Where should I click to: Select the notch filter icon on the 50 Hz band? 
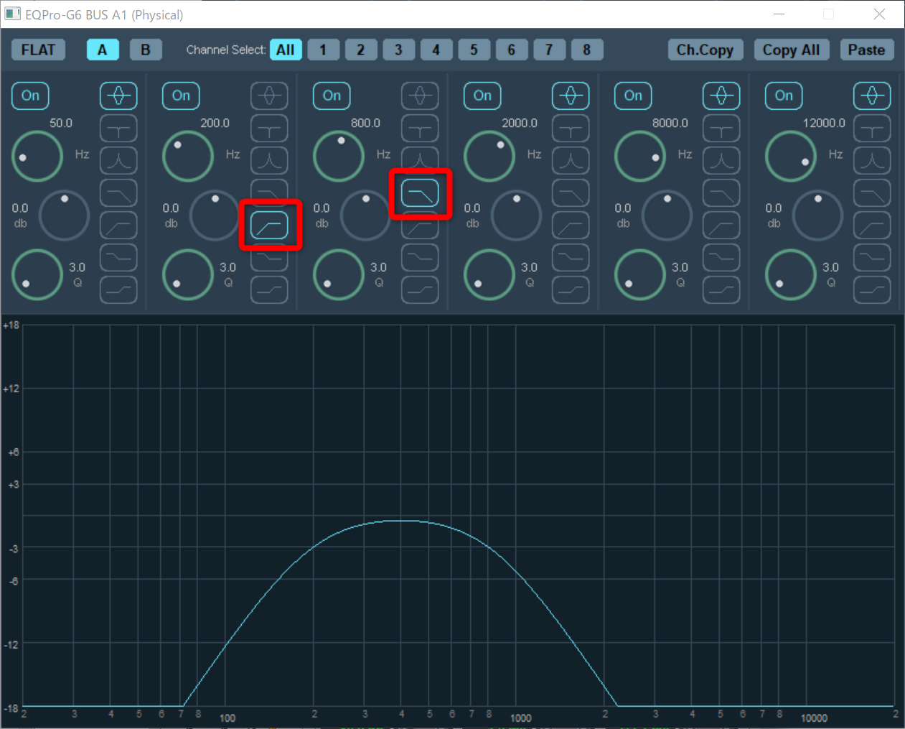point(118,129)
